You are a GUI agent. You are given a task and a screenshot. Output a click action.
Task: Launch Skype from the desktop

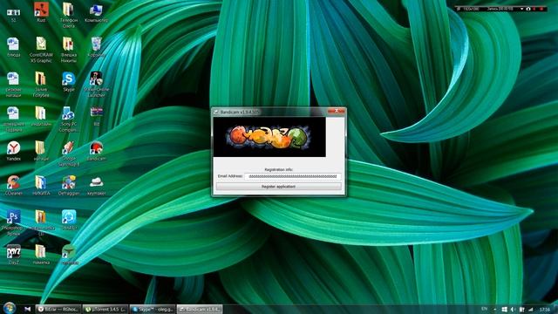click(68, 81)
